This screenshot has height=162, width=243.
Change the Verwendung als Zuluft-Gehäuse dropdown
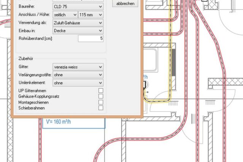coord(77,23)
